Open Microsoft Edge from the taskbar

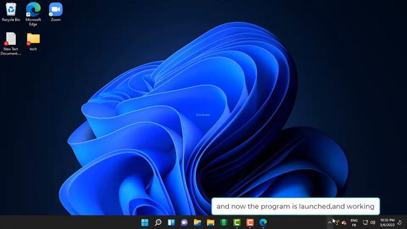point(263,223)
